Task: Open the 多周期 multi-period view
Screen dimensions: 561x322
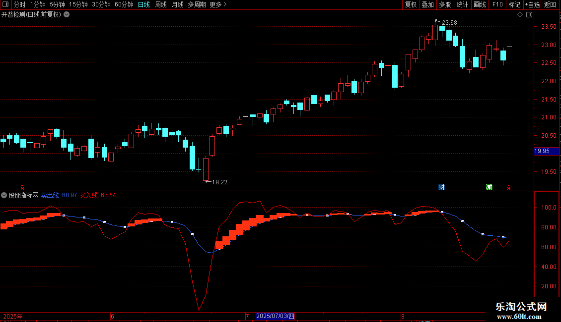Action: [x=197, y=4]
